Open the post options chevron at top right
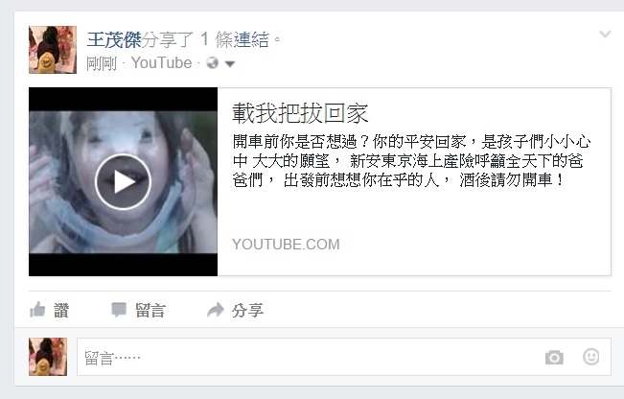Image resolution: width=624 pixels, height=399 pixels. (605, 35)
